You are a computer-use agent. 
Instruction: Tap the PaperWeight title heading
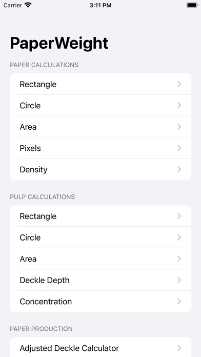[59, 43]
